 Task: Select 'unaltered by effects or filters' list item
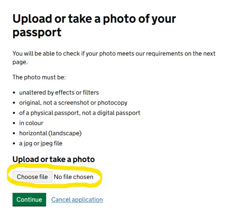coord(59,93)
